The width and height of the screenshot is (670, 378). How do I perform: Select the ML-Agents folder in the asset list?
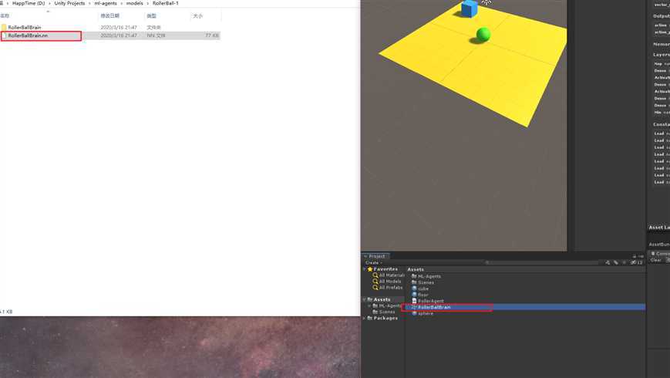tap(426, 276)
